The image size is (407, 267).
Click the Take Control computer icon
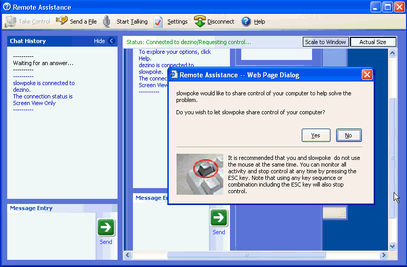click(10, 22)
